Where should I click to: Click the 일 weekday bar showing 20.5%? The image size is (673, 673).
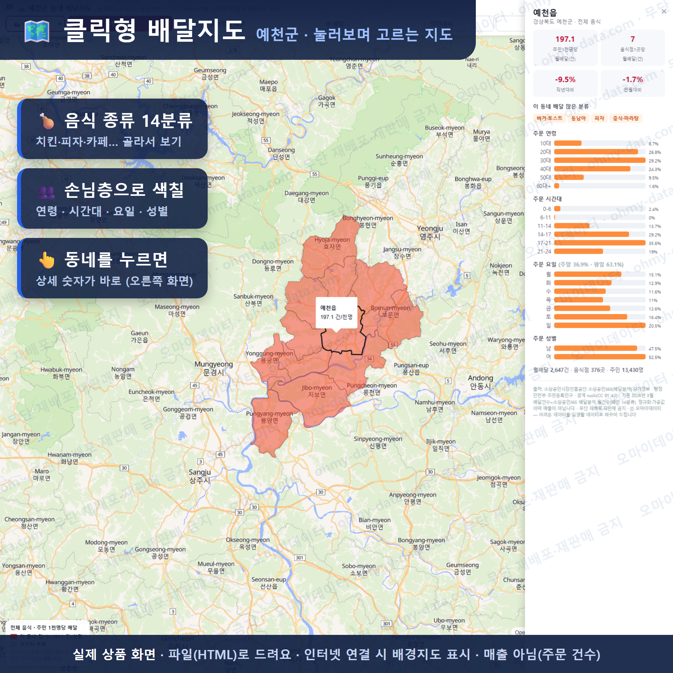tap(599, 325)
